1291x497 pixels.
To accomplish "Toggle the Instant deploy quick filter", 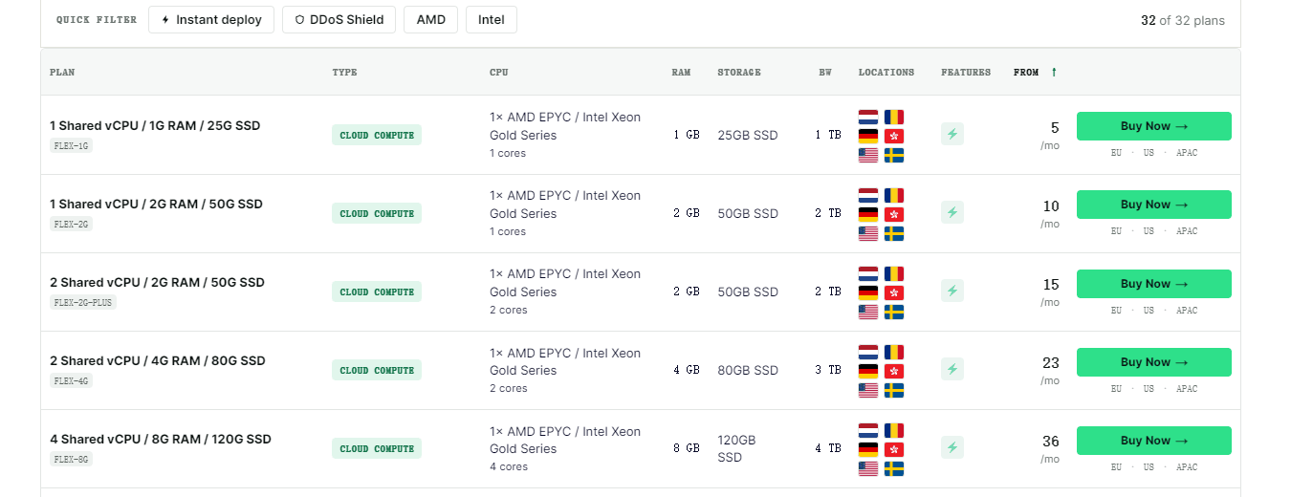I will click(x=211, y=19).
